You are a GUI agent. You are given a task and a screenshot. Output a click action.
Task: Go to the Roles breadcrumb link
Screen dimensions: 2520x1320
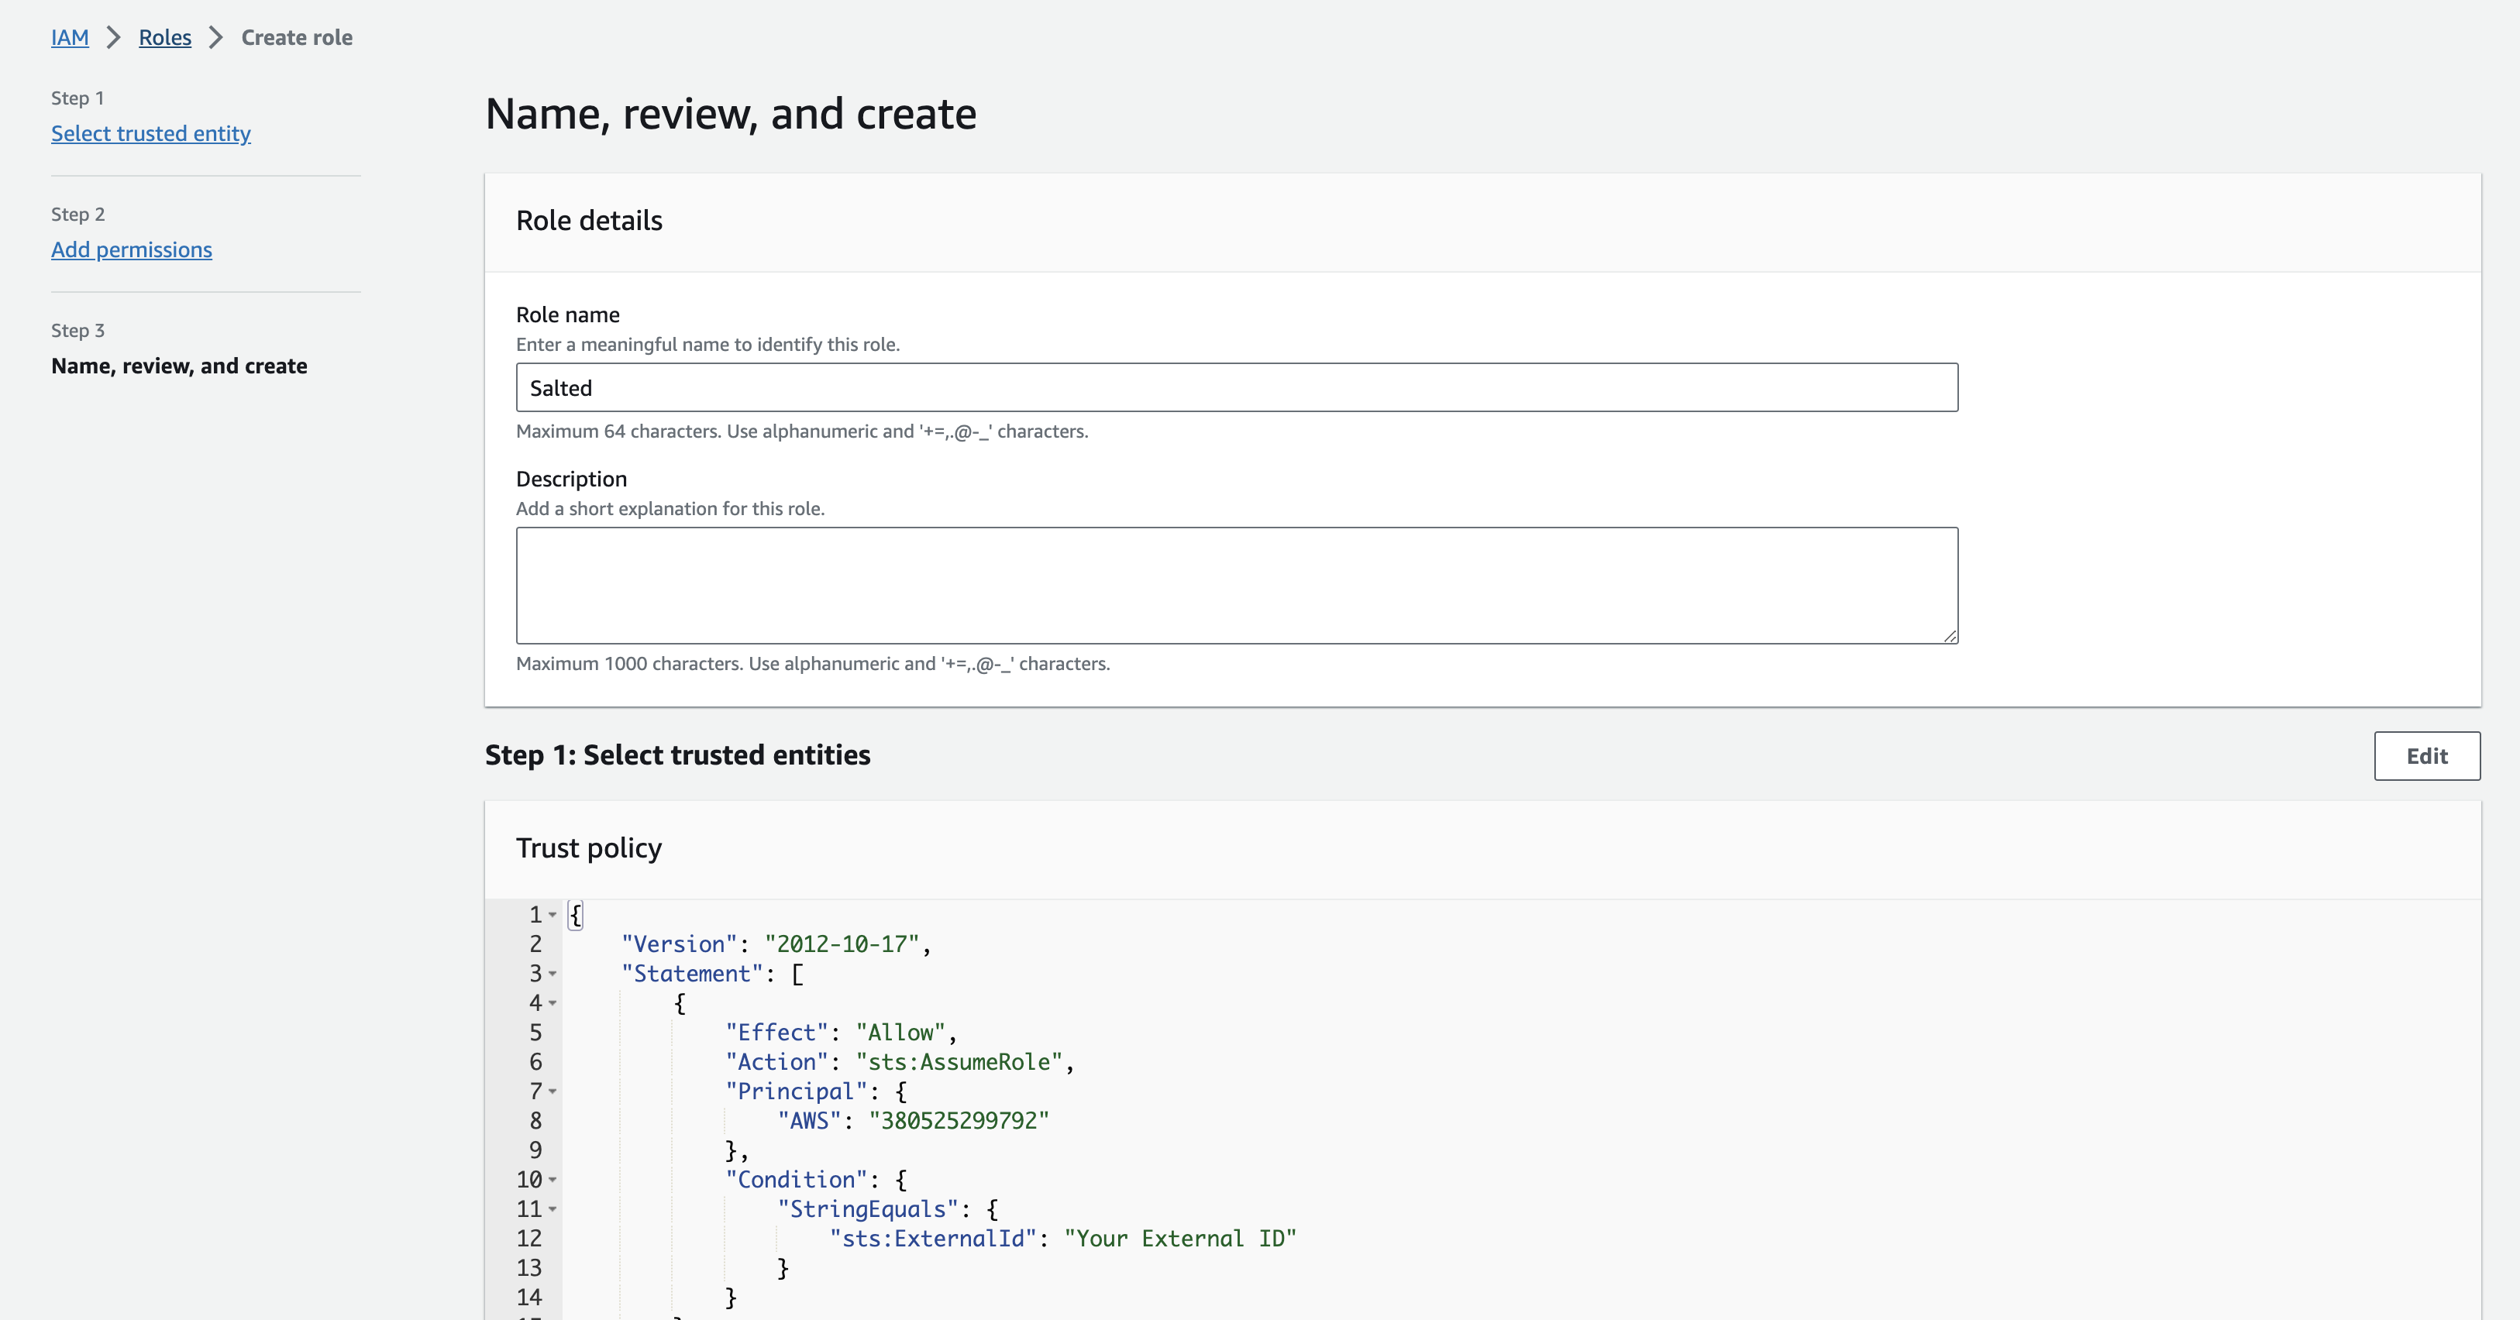(x=164, y=37)
